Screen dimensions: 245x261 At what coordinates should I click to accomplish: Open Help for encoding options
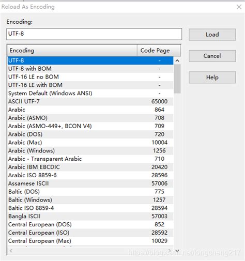212,78
